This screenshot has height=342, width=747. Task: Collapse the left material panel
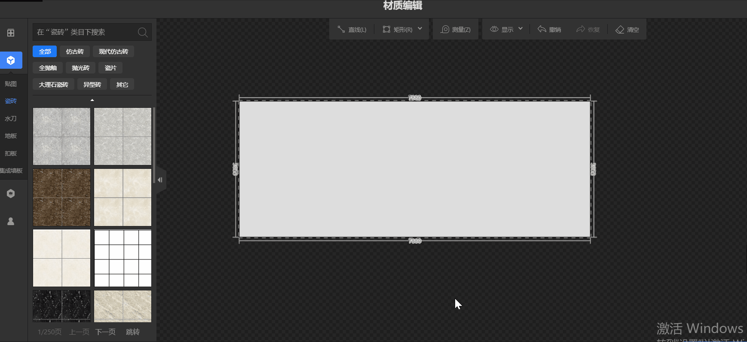pos(160,180)
